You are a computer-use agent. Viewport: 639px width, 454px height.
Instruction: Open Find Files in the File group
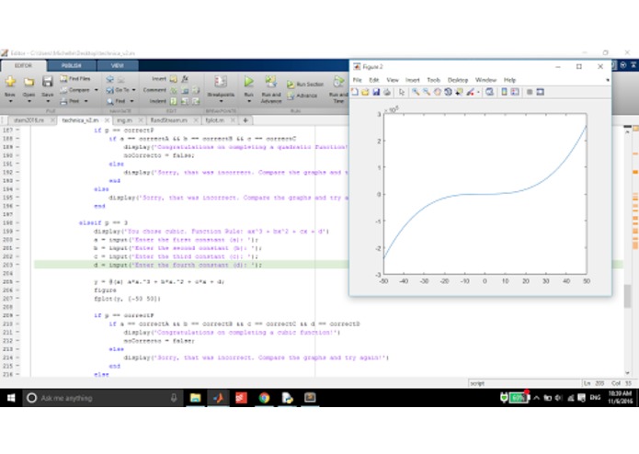pyautogui.click(x=75, y=79)
